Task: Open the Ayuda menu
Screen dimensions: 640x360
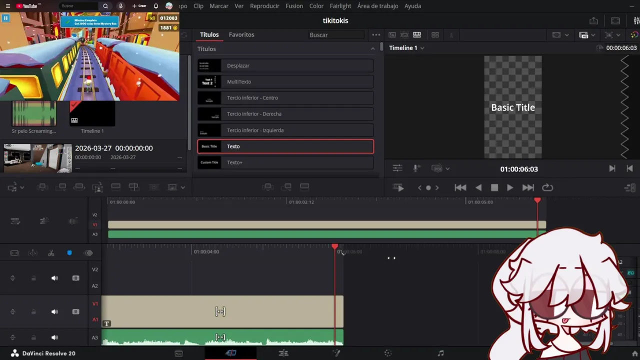Action: tap(412, 6)
